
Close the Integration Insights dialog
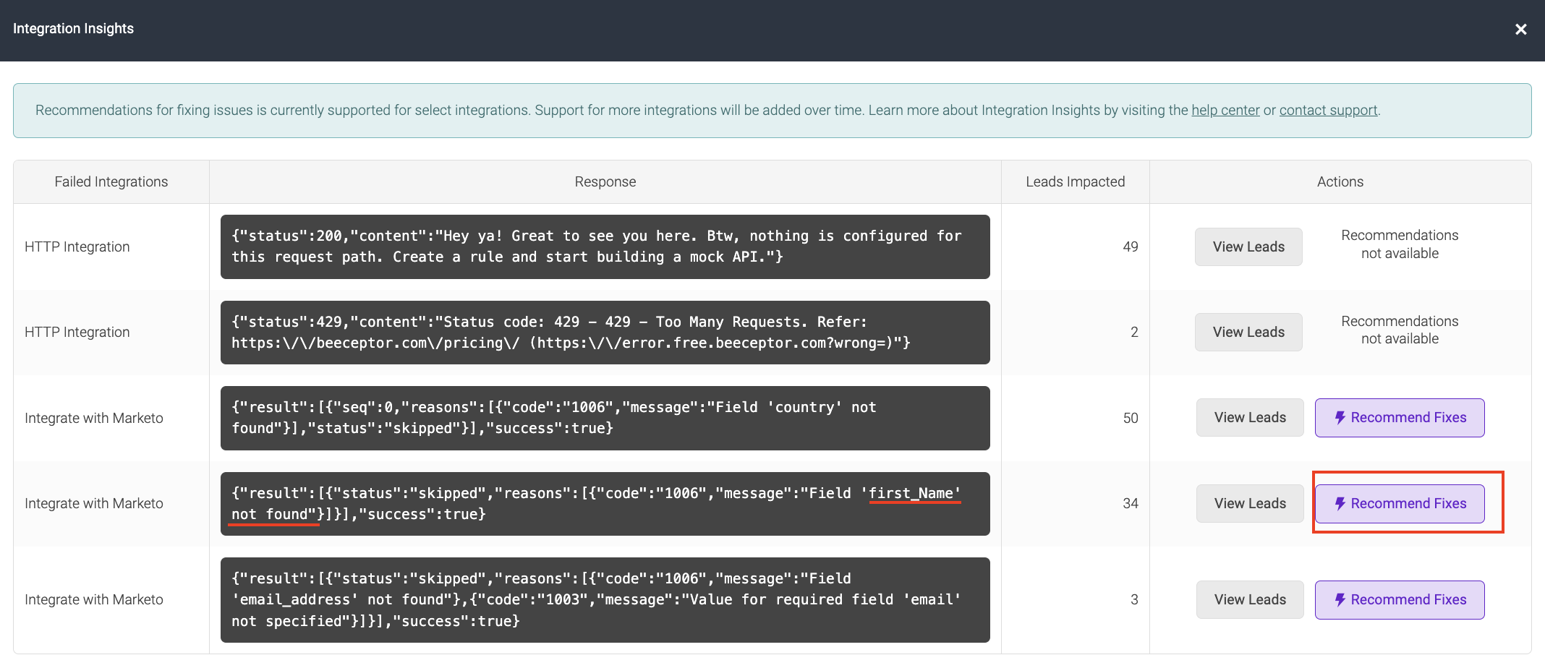point(1520,29)
